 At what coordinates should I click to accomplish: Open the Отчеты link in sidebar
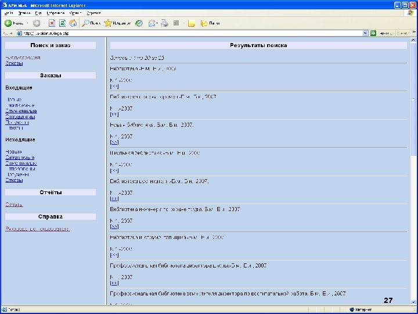pos(14,205)
